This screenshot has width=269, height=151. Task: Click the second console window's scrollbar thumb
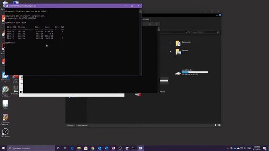159,30
